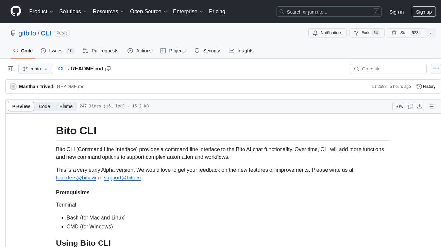Viewport: 441px width, 247px height.
Task: Click the issues count badge 10
Action: click(x=70, y=51)
